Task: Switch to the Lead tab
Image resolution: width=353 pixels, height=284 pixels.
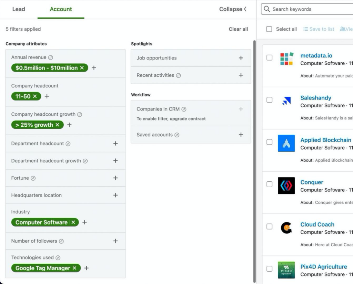Action: [x=19, y=9]
